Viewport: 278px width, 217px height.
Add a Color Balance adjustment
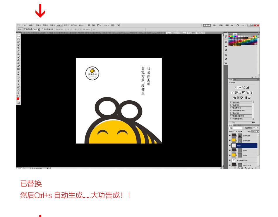(x=240, y=92)
